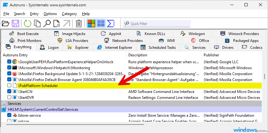Open the Entry menu
Screen dimensions: 268x133
click(34, 14)
